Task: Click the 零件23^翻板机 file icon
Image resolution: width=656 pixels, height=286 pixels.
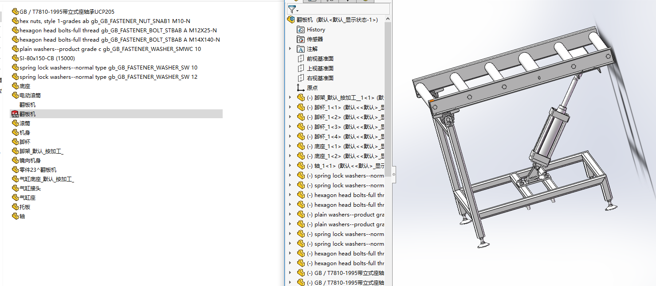Action: (x=16, y=170)
